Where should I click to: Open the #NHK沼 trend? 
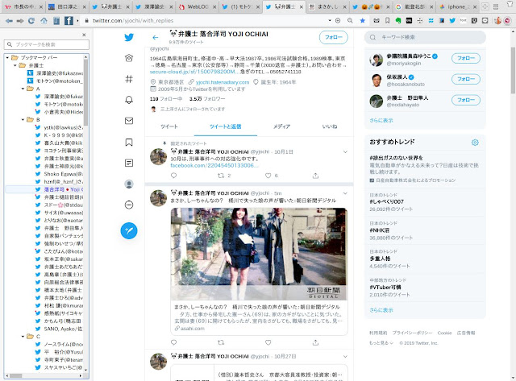[380, 230]
